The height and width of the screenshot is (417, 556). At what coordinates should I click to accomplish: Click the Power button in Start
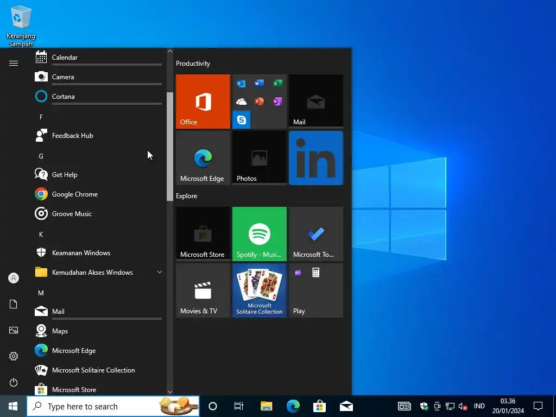(14, 382)
